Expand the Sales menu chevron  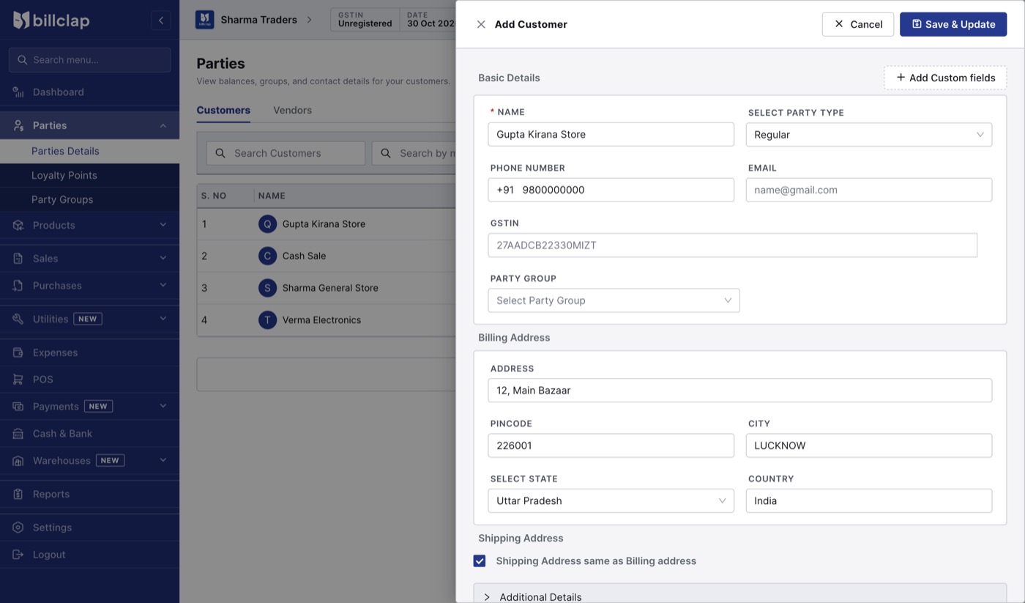click(163, 258)
